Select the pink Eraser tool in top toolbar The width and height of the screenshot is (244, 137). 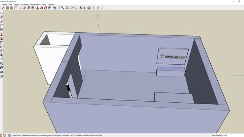pyautogui.click(x=24, y=8)
